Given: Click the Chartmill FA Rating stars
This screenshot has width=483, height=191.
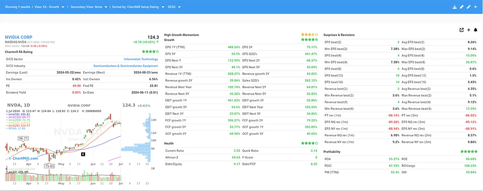Looking at the screenshot, I should coord(150,52).
